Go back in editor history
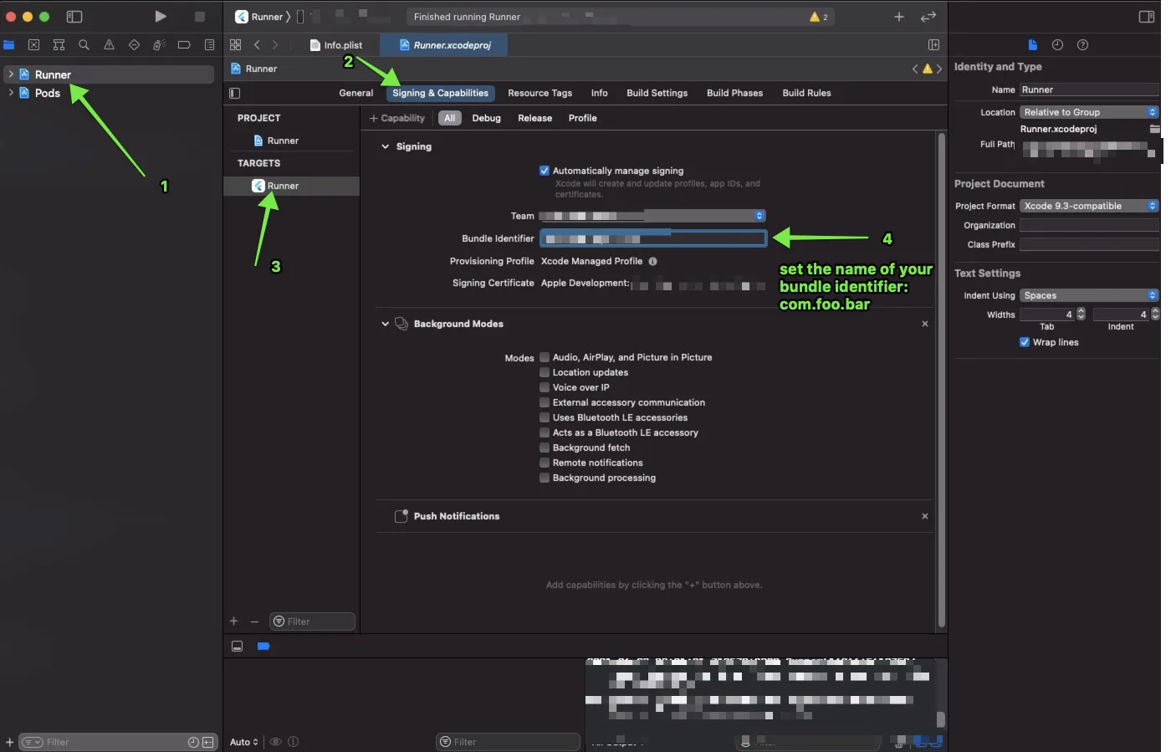The width and height of the screenshot is (1171, 752). 257,45
